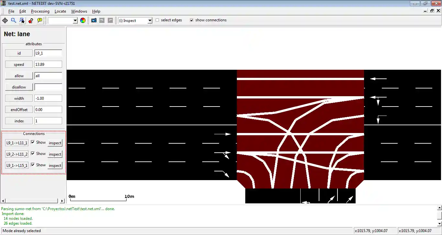Click the allow attribute button
The height and width of the screenshot is (235, 442).
(19, 76)
